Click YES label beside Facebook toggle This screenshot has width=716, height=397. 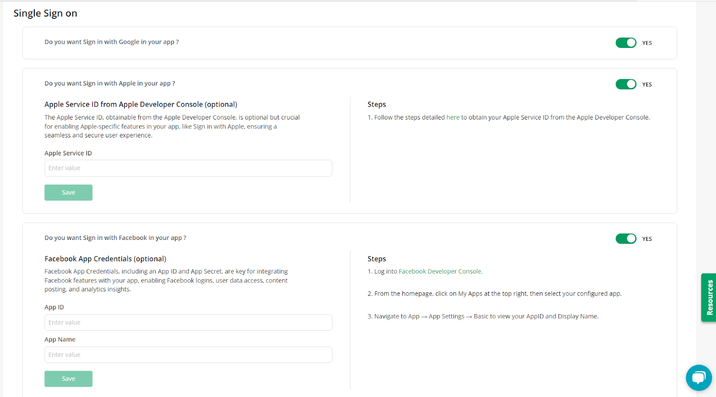point(647,239)
